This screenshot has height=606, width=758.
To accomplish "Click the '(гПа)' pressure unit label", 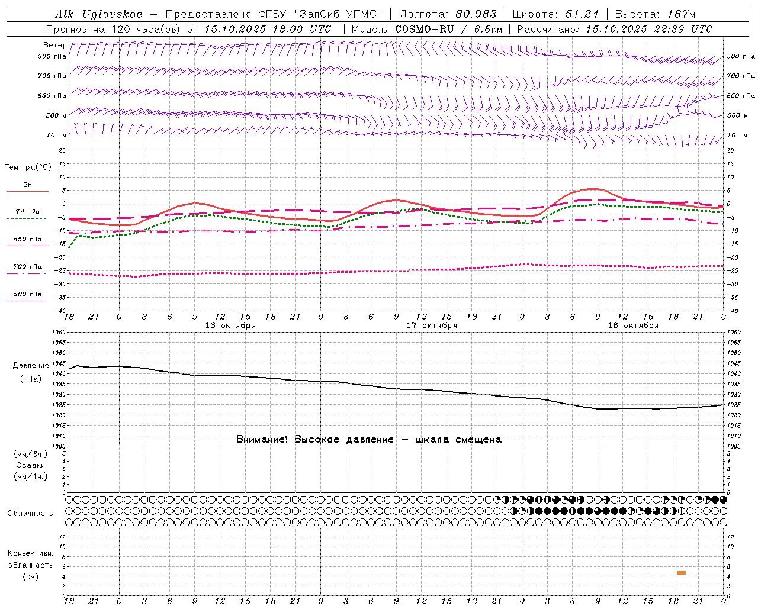I will pos(31,379).
